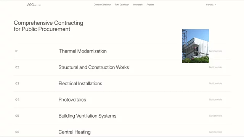The height and width of the screenshot is (137, 244).
Task: Click Nationwide label on Central Heating row
Action: point(215,132)
